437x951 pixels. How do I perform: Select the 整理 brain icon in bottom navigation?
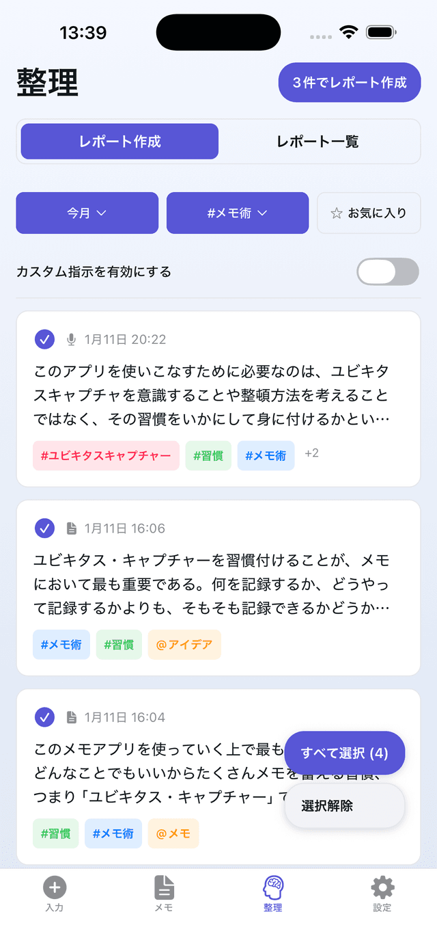pos(272,894)
